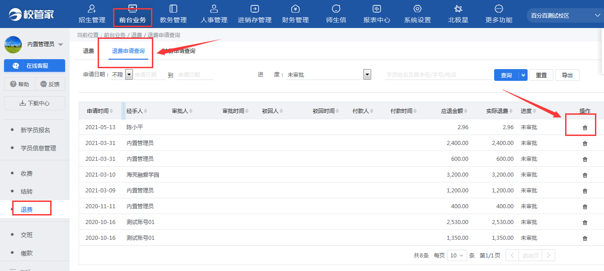The height and width of the screenshot is (271, 604).
Task: Click the user avatar picture
Action: 13,44
